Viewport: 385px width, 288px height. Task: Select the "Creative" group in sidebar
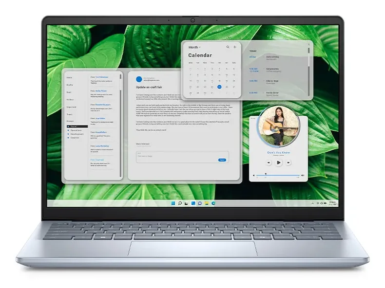pyautogui.click(x=74, y=138)
